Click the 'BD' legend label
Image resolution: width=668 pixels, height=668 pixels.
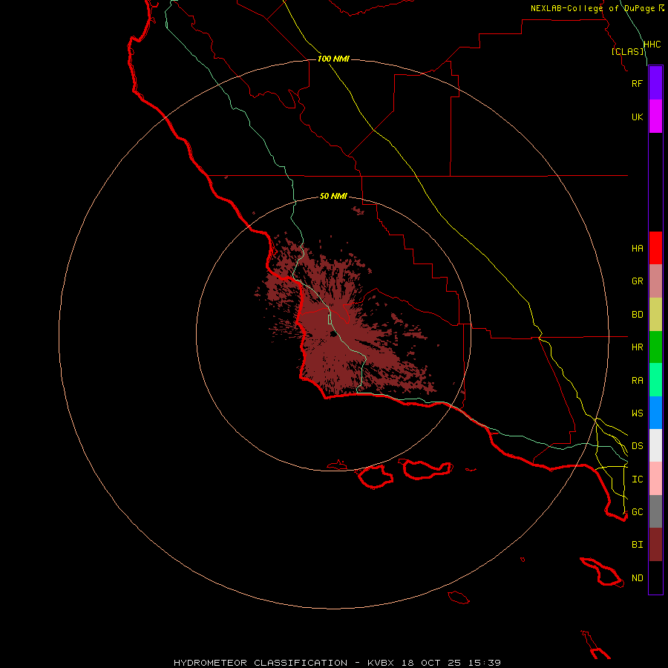[x=637, y=315]
